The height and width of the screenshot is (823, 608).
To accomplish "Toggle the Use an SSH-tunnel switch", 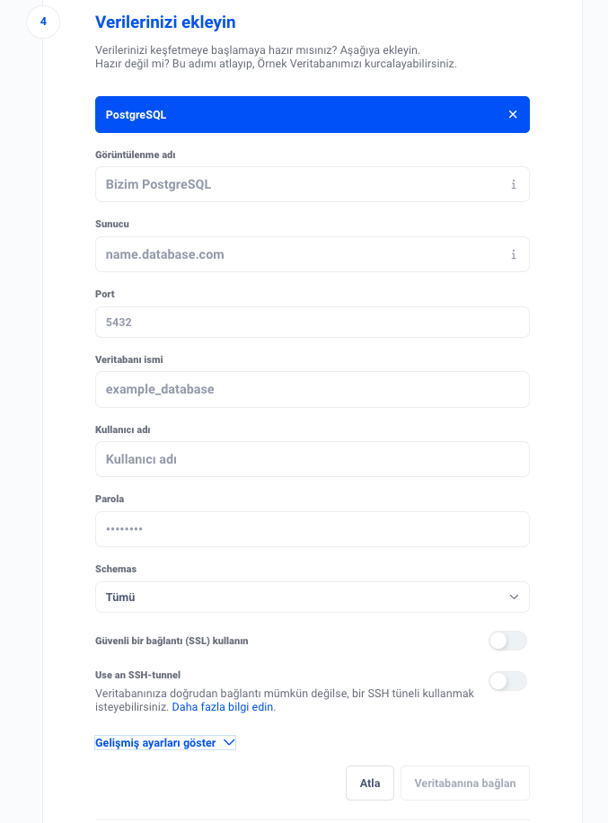I will point(507,681).
